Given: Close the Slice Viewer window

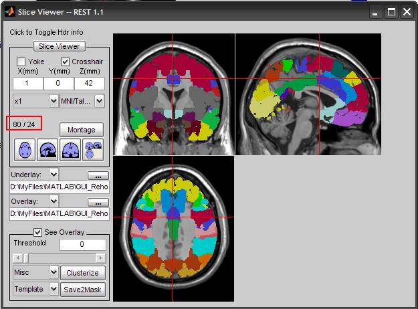Looking at the screenshot, I should click(407, 12).
